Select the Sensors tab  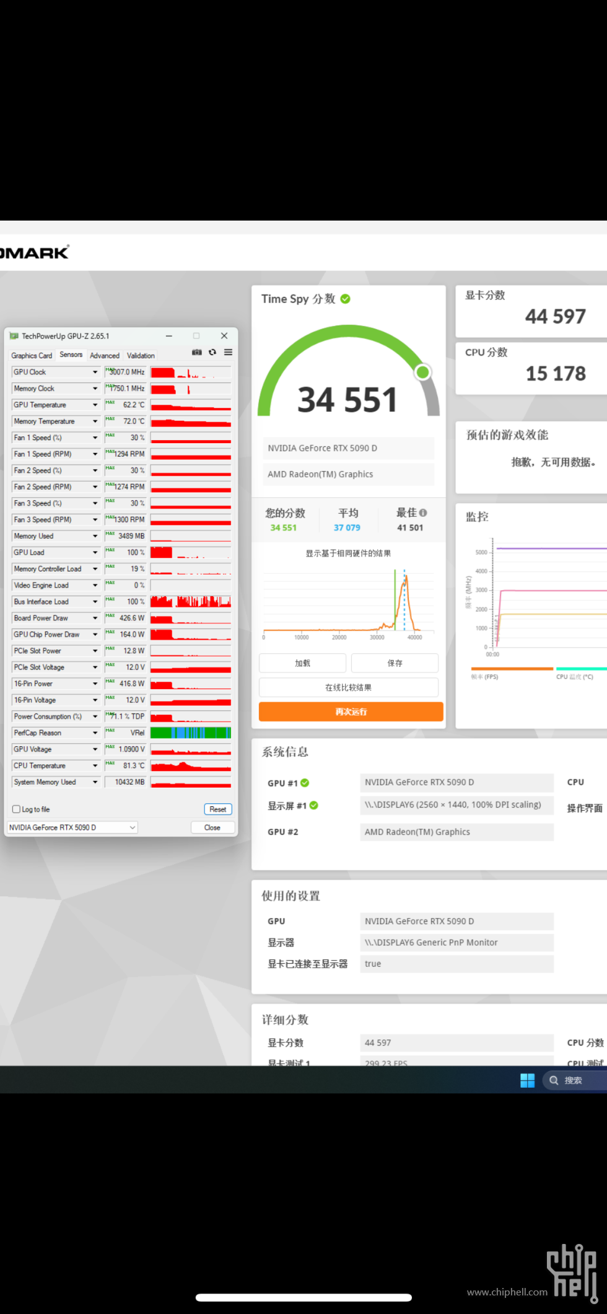[71, 355]
